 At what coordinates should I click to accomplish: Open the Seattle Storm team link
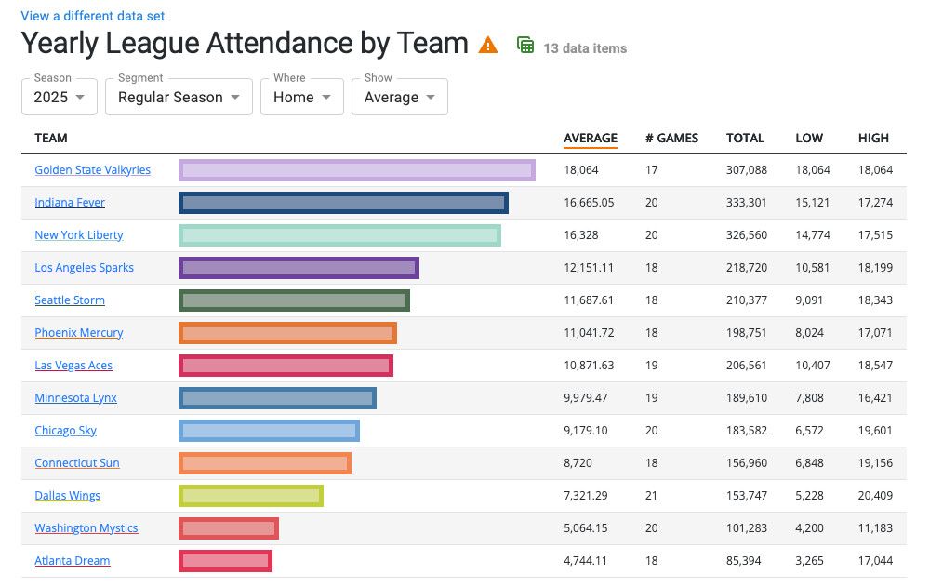click(x=70, y=300)
